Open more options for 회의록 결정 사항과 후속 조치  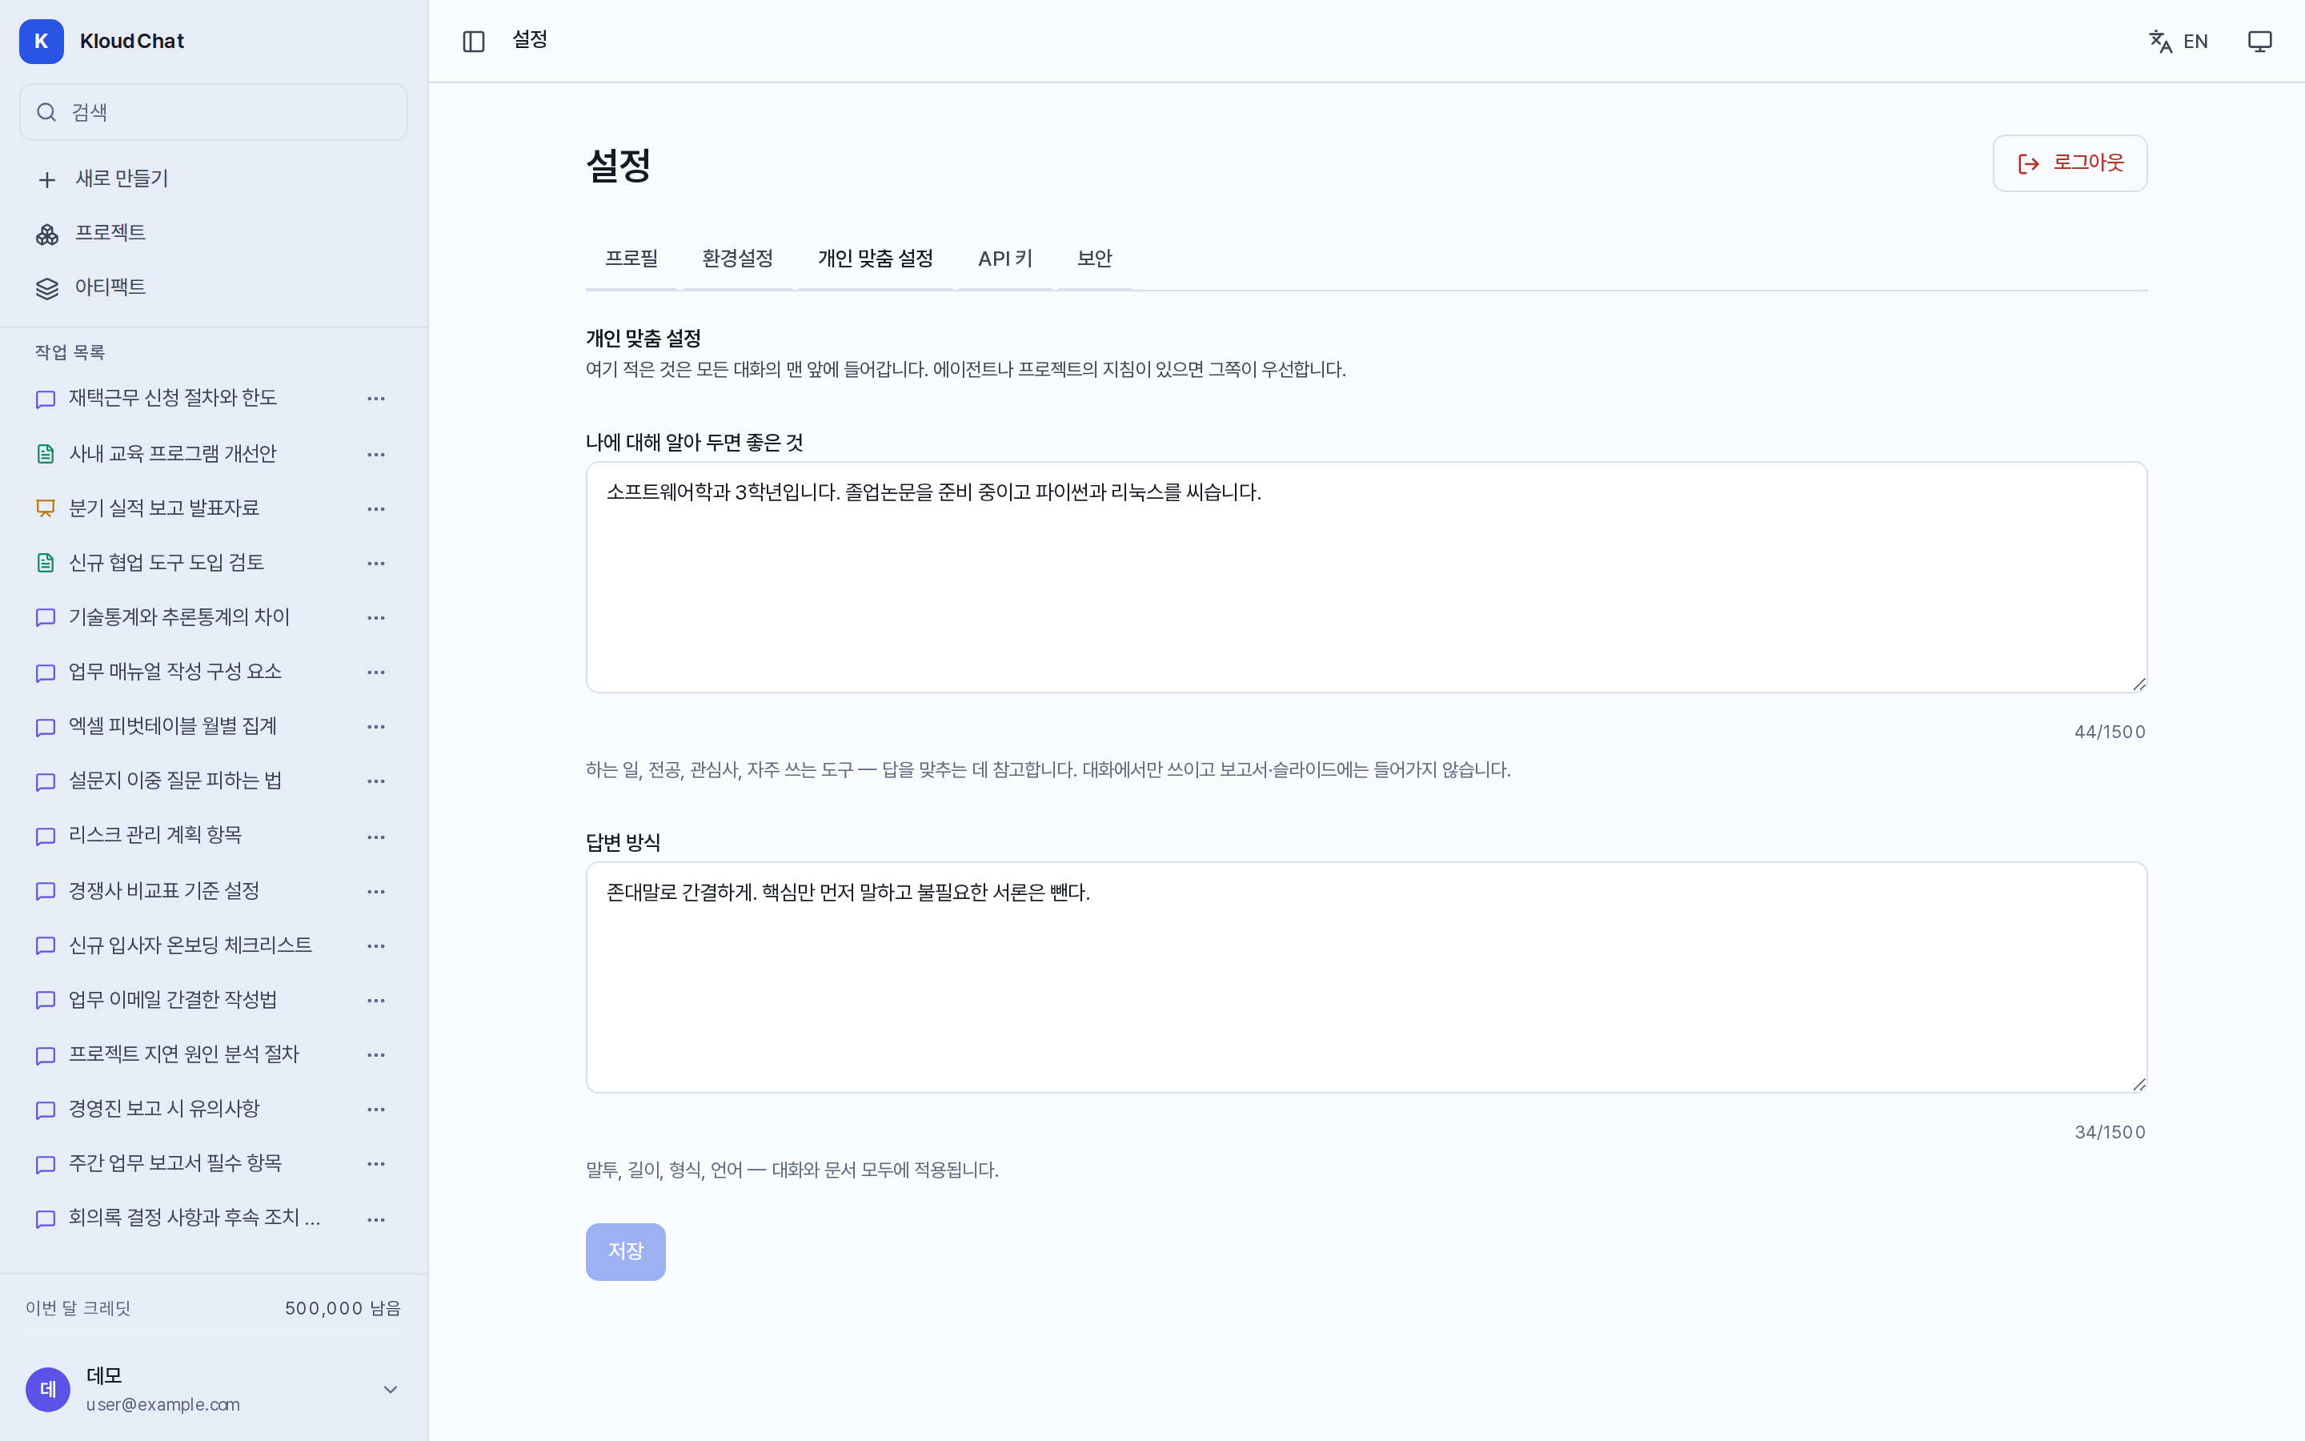click(376, 1219)
